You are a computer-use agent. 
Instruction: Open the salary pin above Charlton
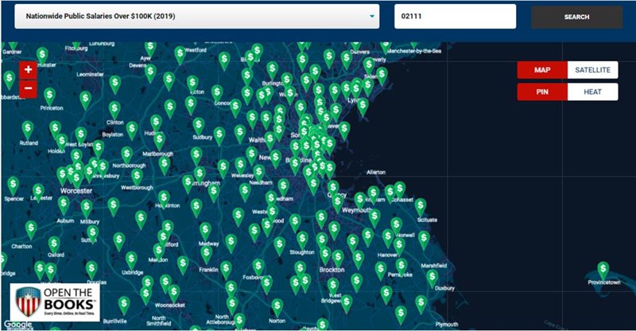(x=31, y=230)
